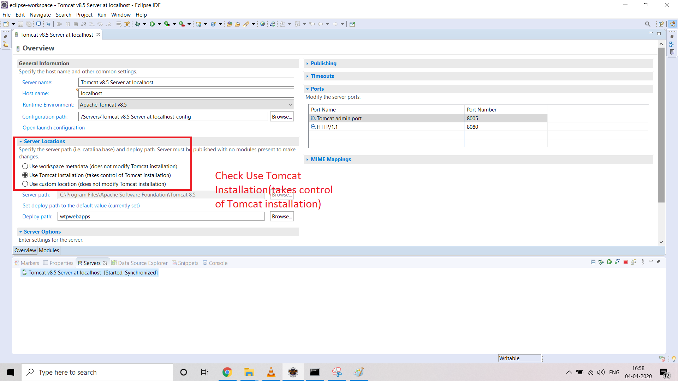Screen dimensions: 678x381
Task: Open the Runtime Environment combo box
Action: (186, 104)
